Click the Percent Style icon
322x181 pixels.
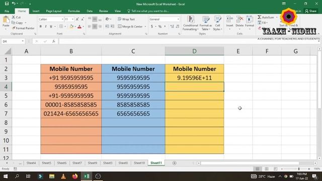pyautogui.click(x=160, y=27)
